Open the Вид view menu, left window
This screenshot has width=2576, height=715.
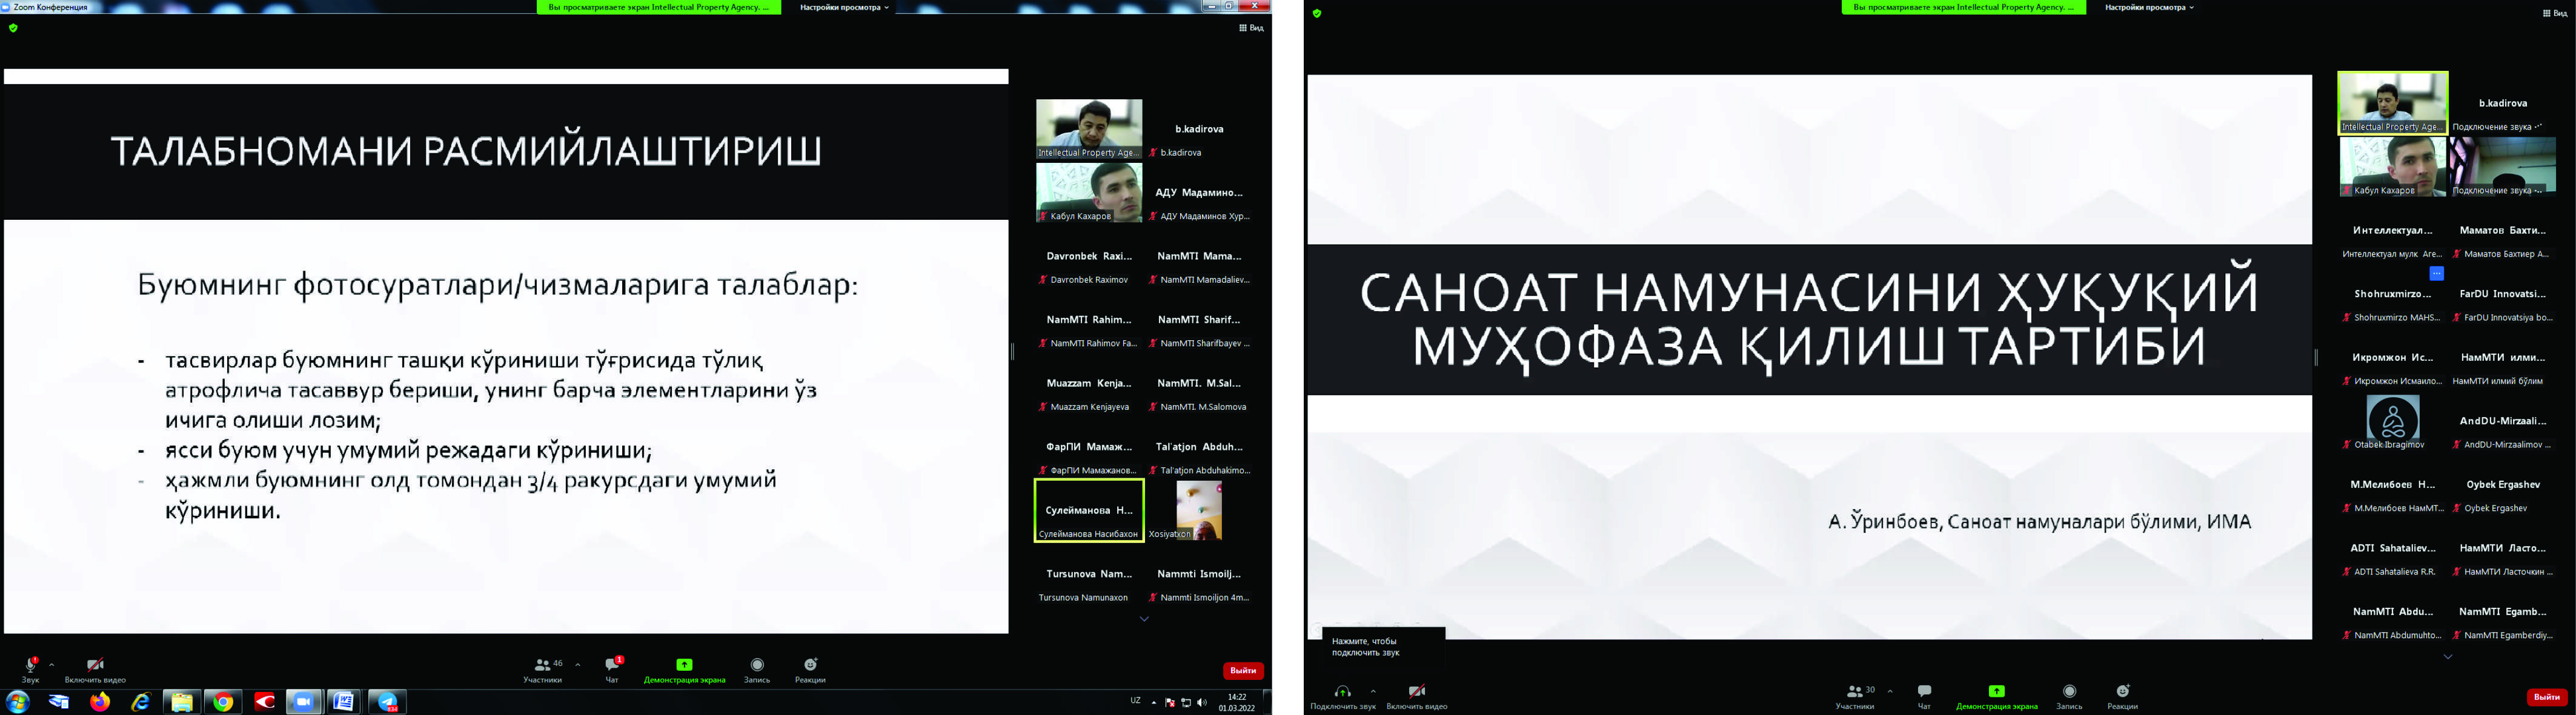[x=1251, y=28]
